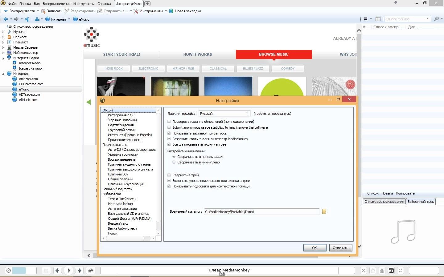
Task: Click Отменить in the Настройки dialog
Action: click(340, 248)
